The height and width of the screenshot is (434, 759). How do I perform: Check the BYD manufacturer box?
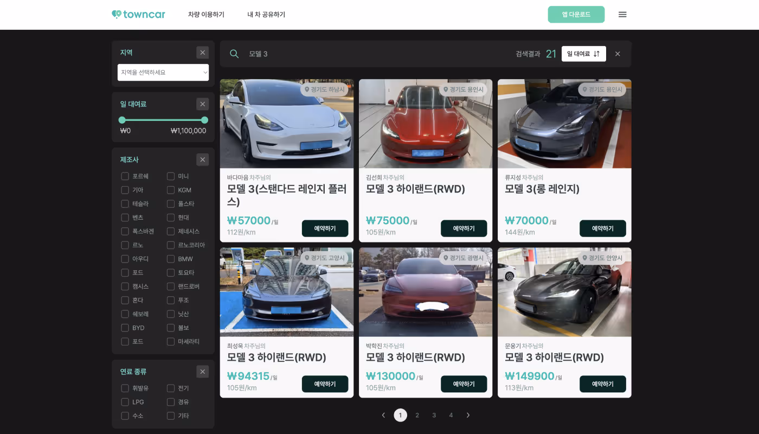125,328
